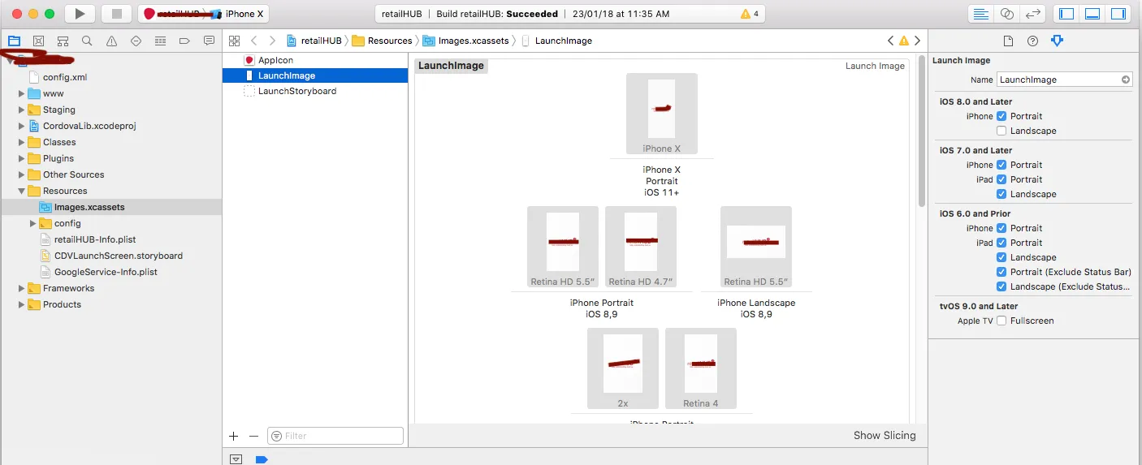Select the iPhone X launch image slot
This screenshot has height=465, width=1142.
(x=662, y=114)
